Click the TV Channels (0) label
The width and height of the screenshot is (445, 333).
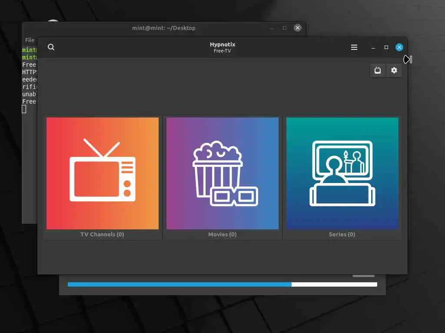tap(102, 235)
